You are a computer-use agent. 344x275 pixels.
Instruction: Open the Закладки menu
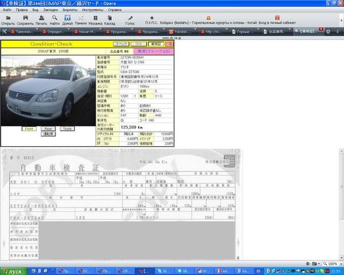coord(50,10)
